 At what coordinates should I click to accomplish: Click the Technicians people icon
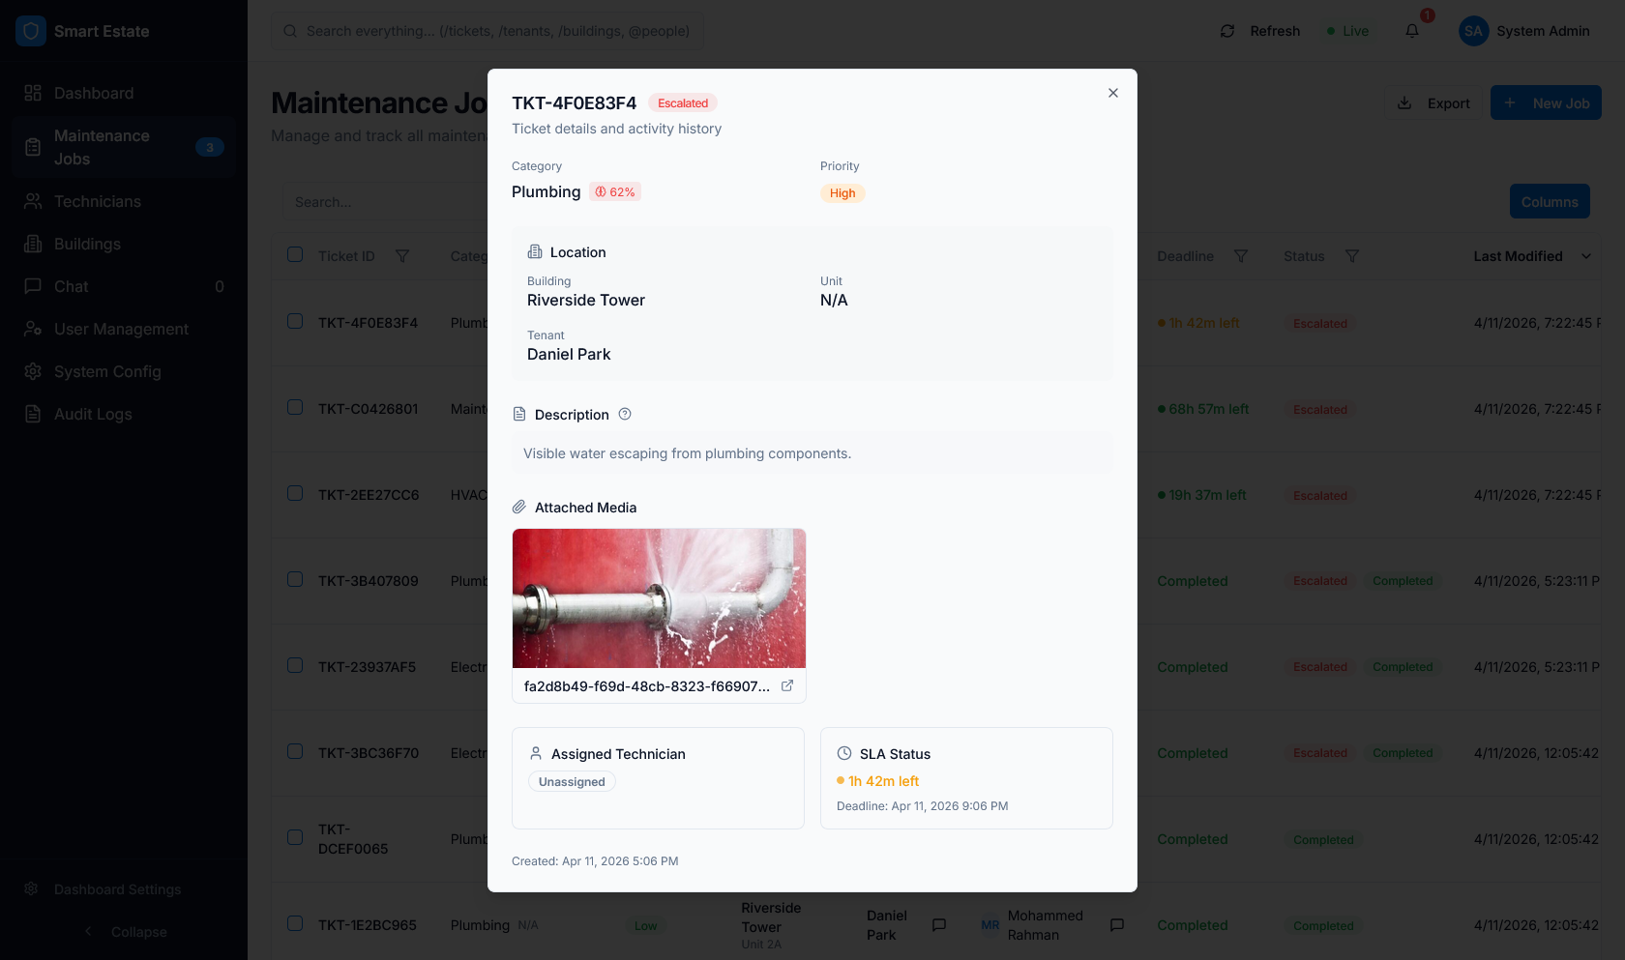(x=33, y=201)
